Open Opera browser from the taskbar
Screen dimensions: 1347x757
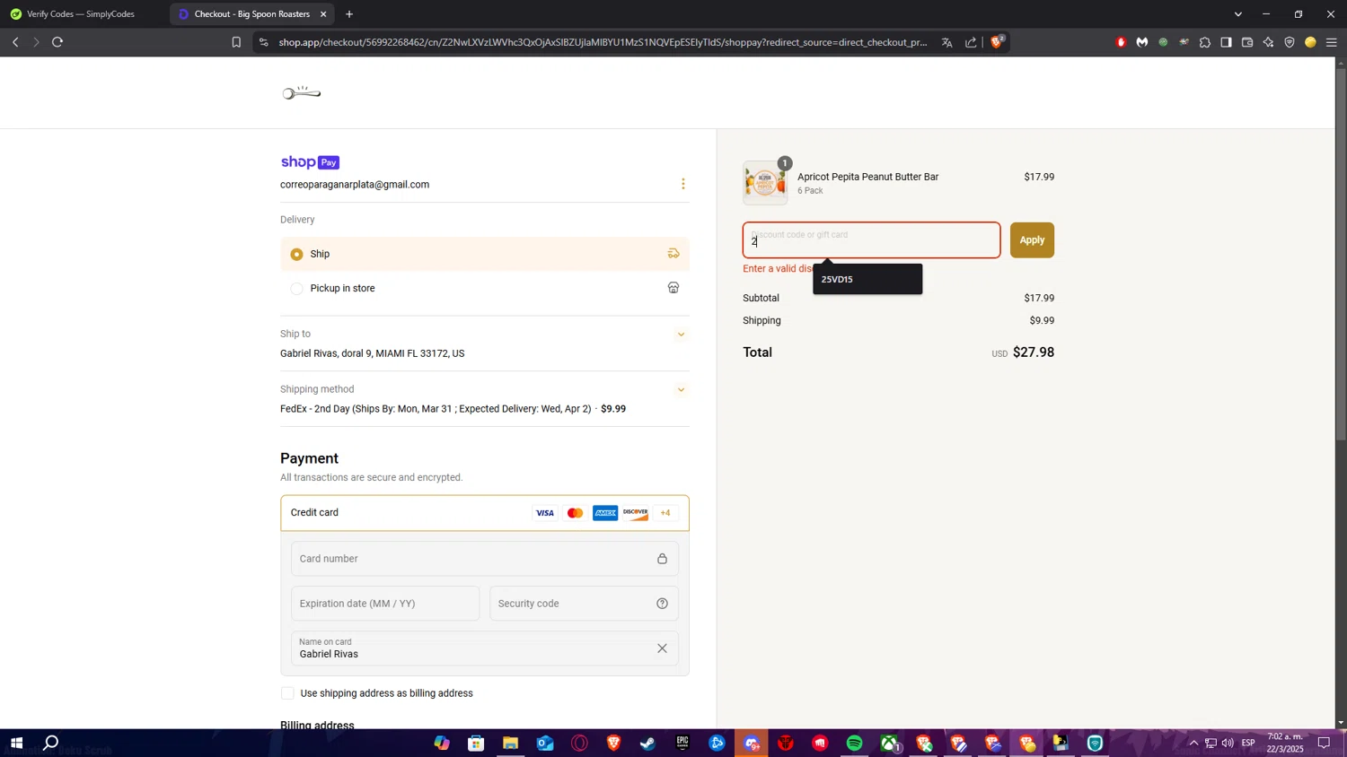[x=579, y=744]
